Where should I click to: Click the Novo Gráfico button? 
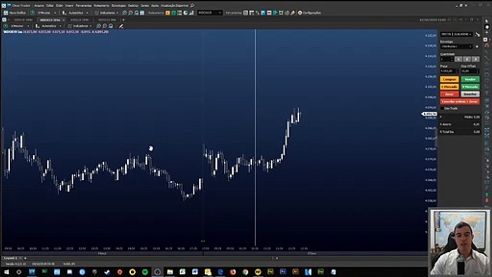click(x=15, y=13)
